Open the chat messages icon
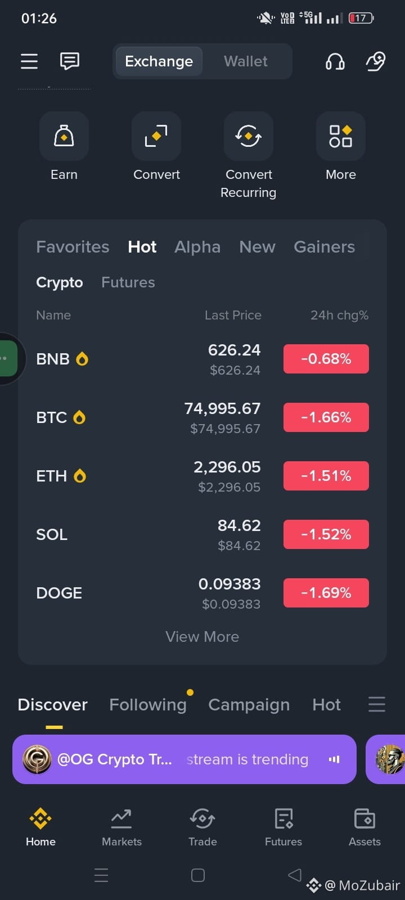This screenshot has width=405, height=900. (70, 61)
